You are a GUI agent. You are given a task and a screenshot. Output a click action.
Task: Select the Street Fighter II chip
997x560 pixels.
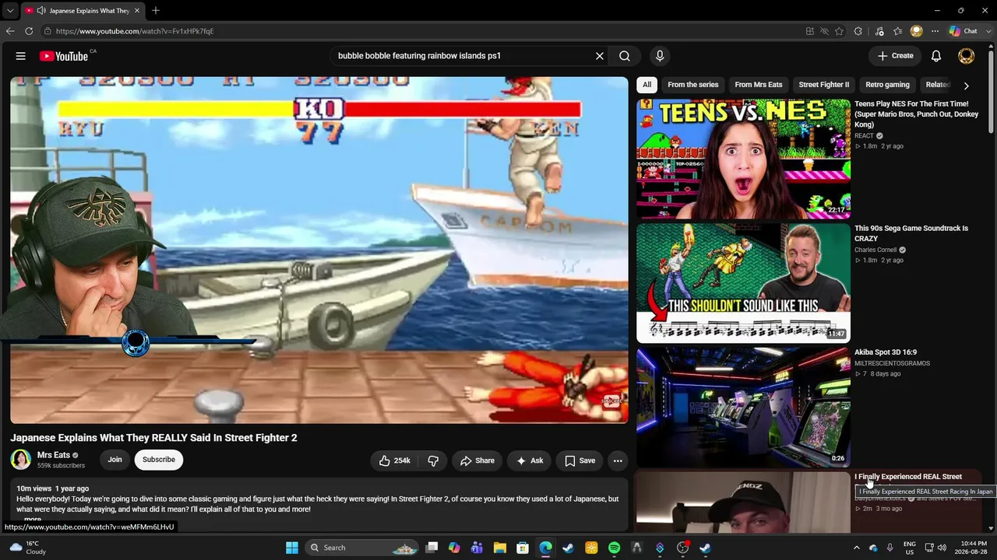point(824,85)
